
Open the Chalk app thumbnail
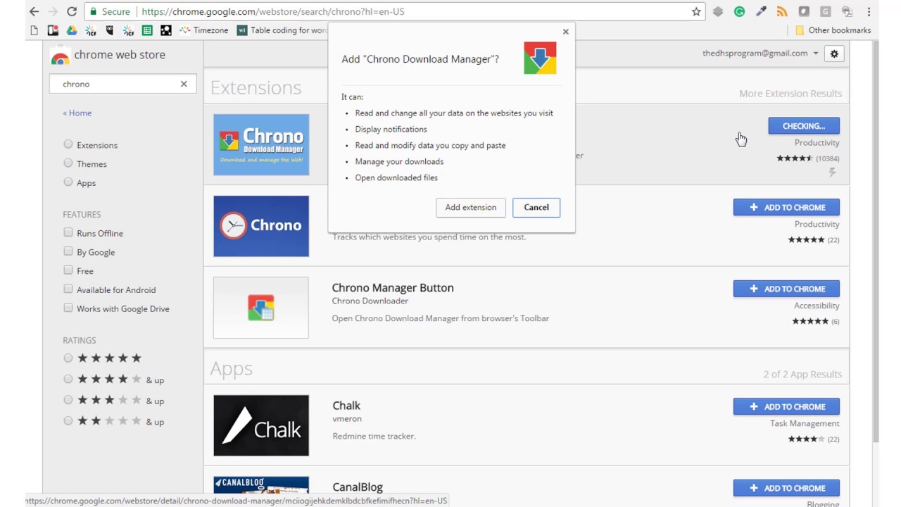pyautogui.click(x=261, y=425)
